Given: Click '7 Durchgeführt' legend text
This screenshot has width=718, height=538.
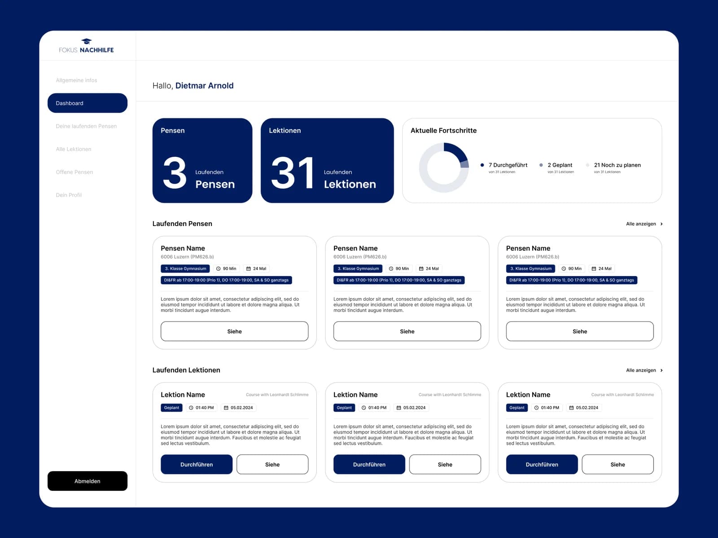Looking at the screenshot, I should point(508,165).
